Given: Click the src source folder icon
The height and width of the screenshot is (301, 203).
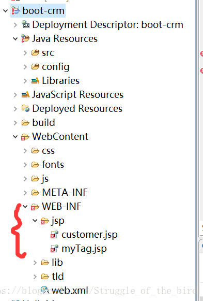Looking at the screenshot, I should click(x=35, y=52).
